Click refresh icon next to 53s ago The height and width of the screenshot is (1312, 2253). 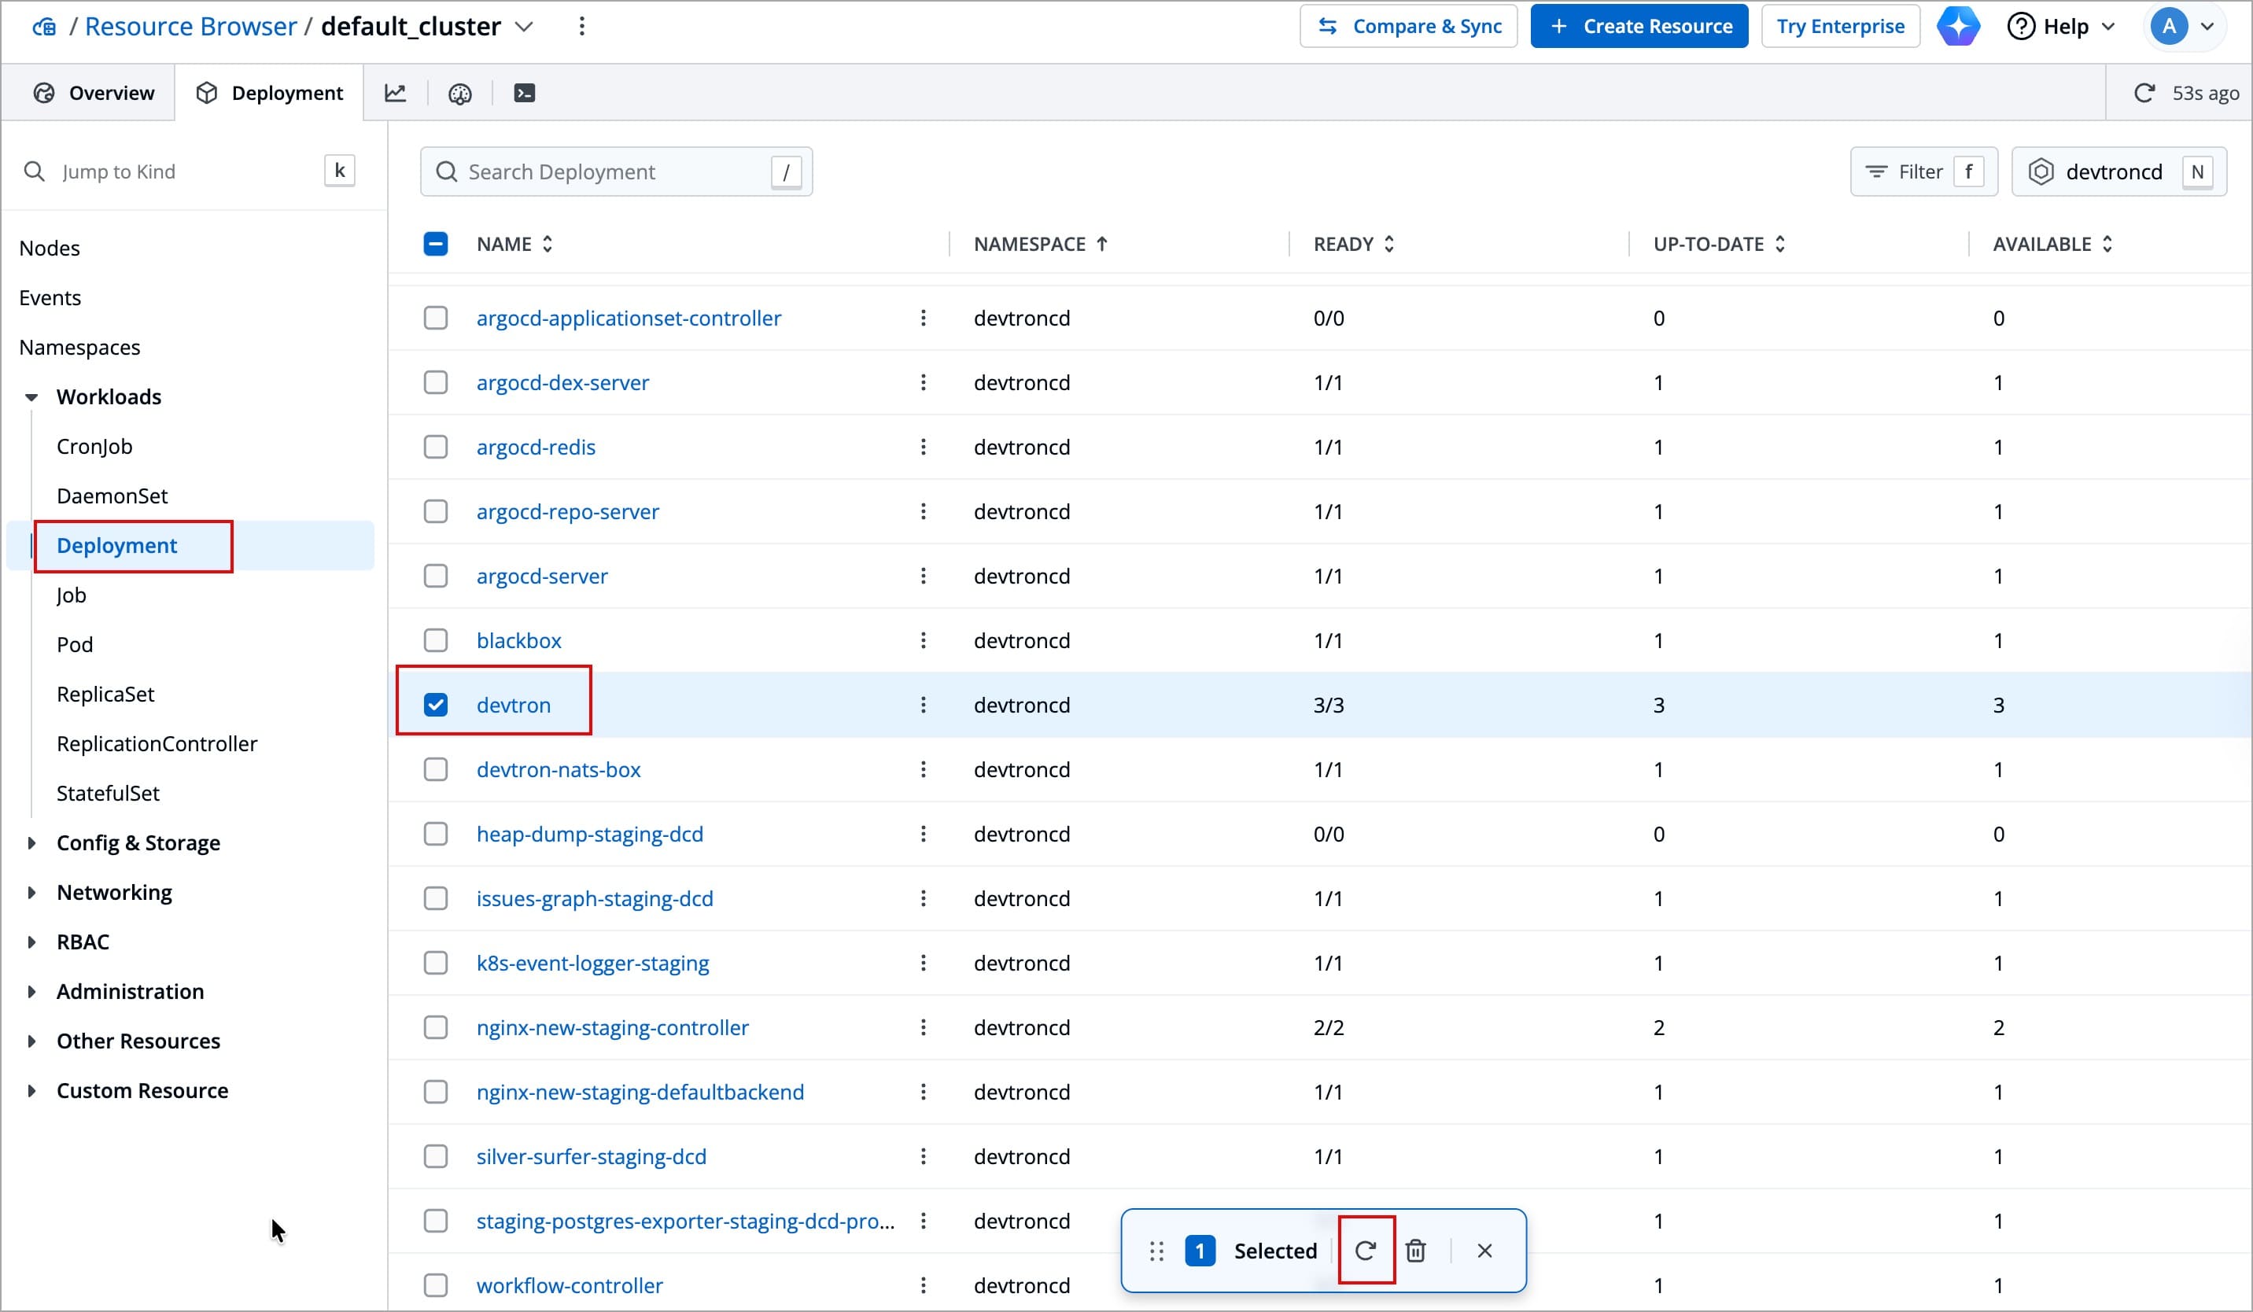tap(2144, 93)
